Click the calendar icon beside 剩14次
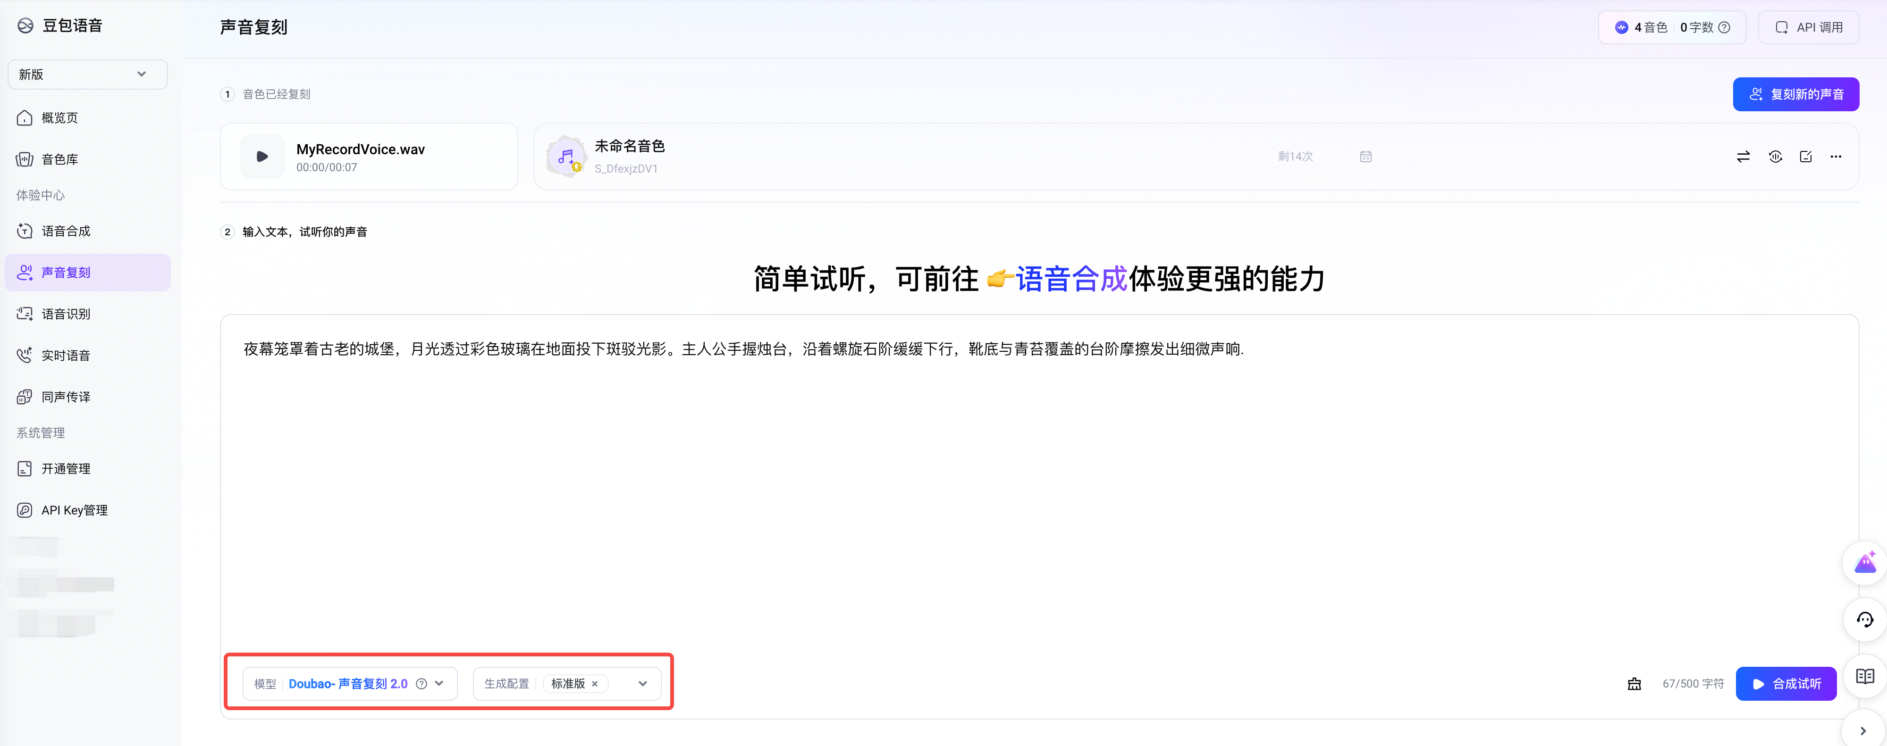The width and height of the screenshot is (1887, 746). coord(1365,157)
